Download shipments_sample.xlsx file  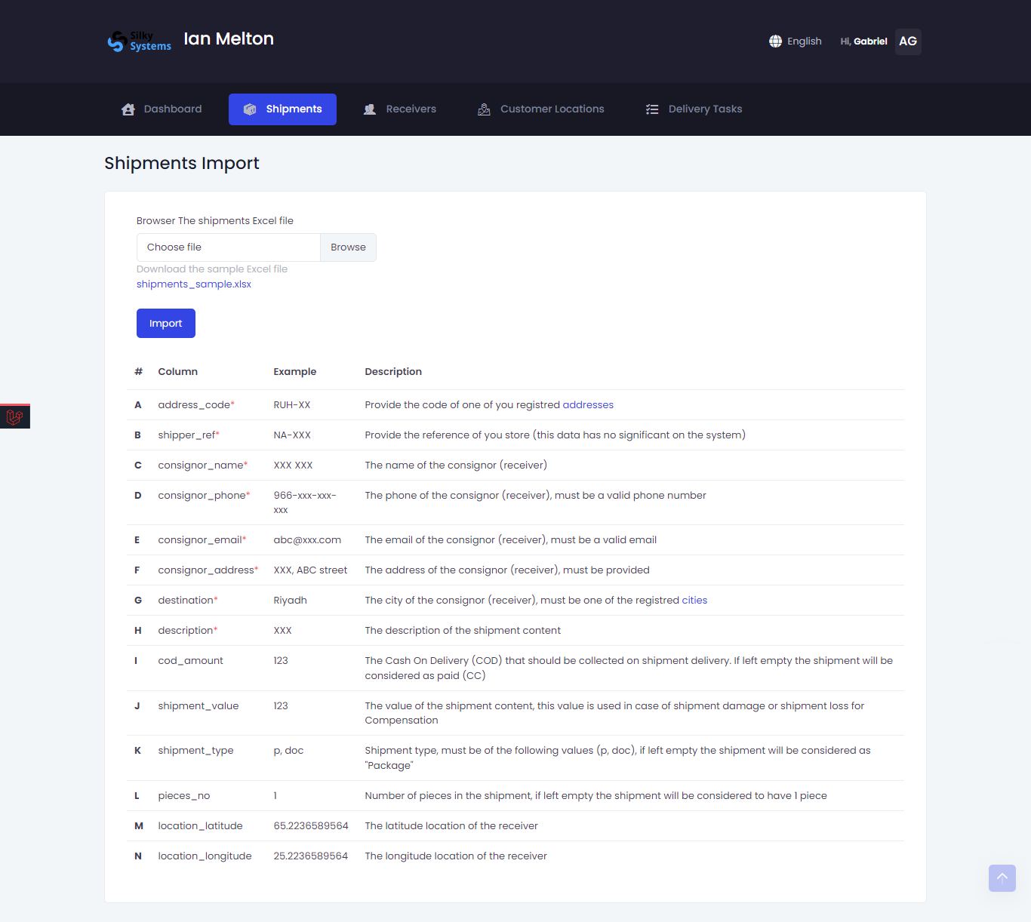click(x=194, y=284)
